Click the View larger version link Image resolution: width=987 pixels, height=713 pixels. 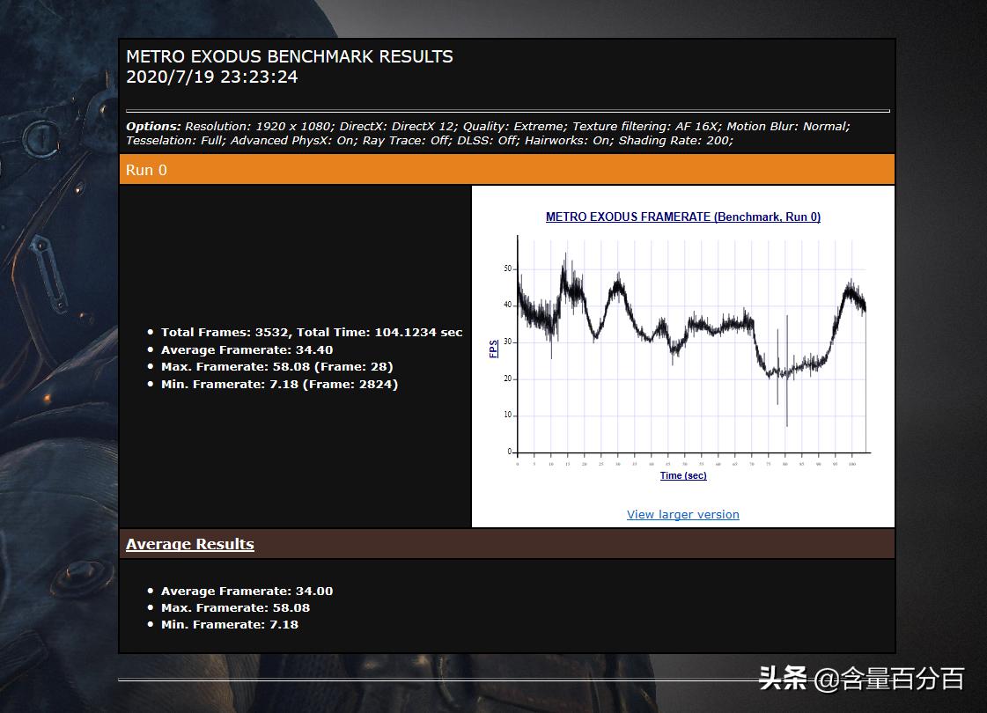(x=683, y=514)
